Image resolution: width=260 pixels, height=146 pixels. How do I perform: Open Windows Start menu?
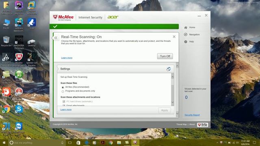pyautogui.click(x=4, y=142)
